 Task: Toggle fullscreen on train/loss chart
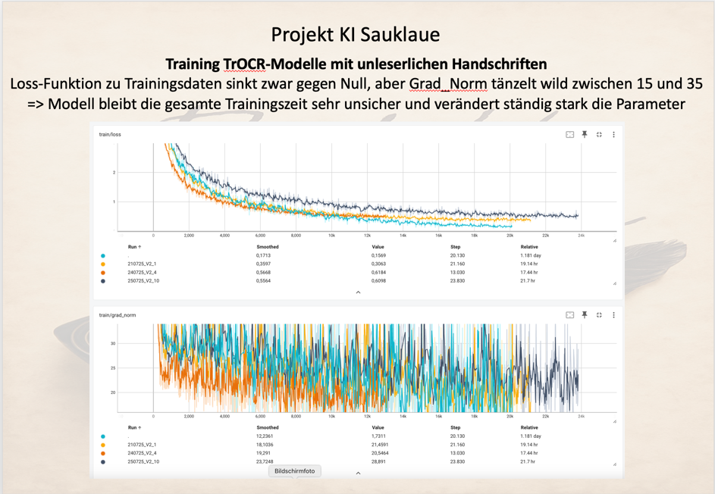tap(599, 134)
